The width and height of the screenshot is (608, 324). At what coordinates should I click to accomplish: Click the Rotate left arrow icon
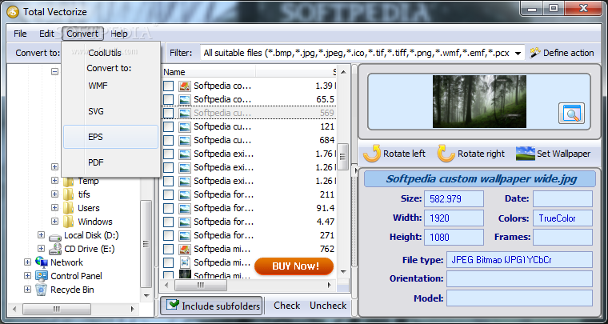(x=372, y=154)
